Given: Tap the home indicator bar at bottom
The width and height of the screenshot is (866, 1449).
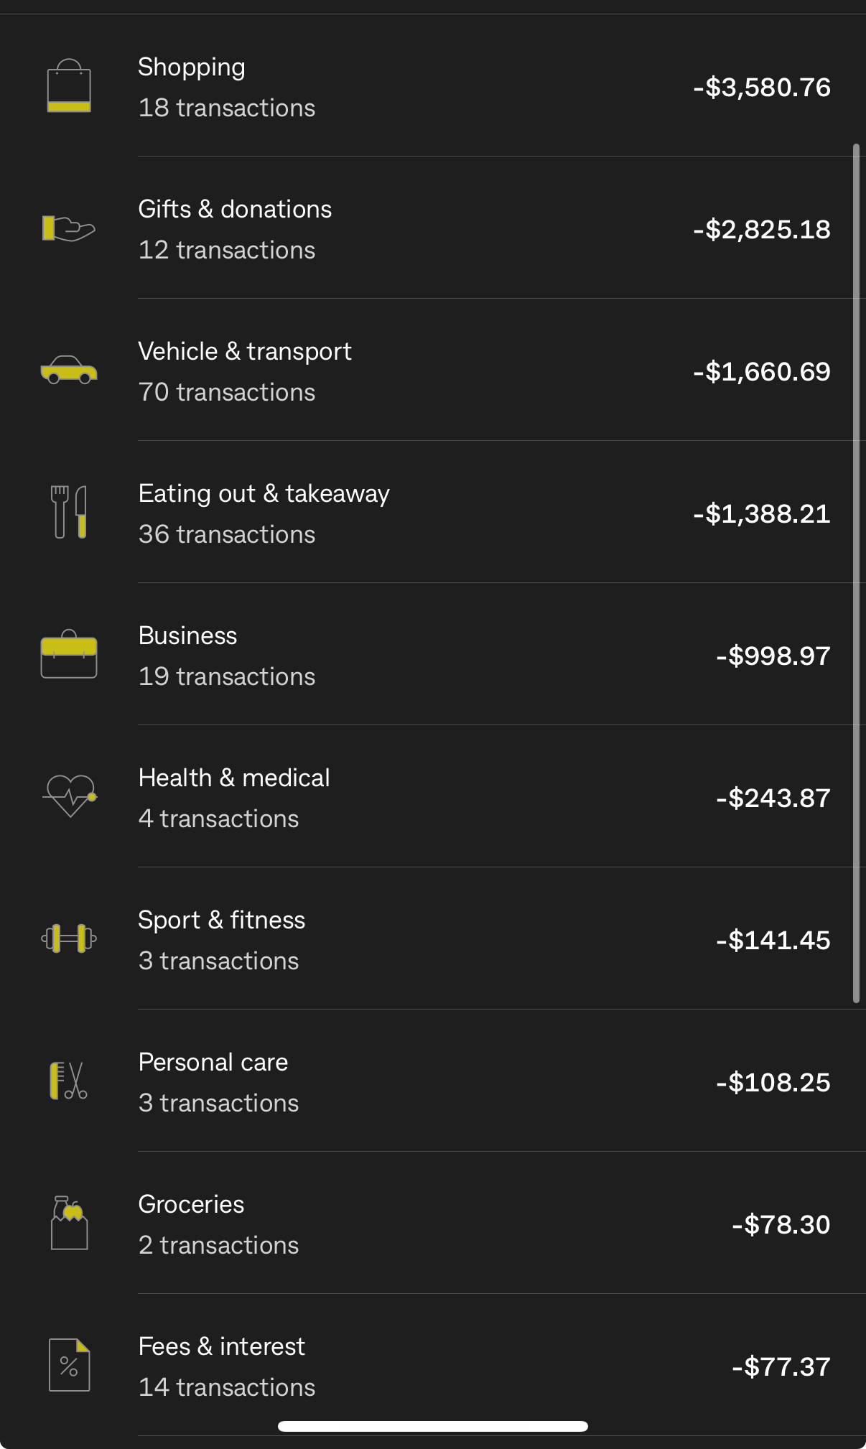Looking at the screenshot, I should (433, 1426).
